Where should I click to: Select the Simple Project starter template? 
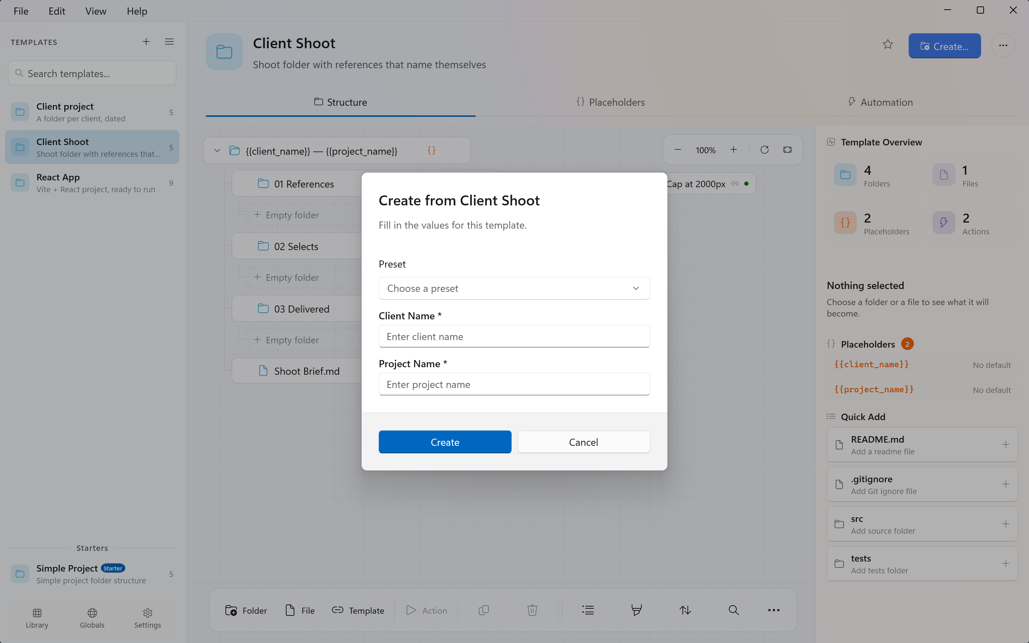92,574
